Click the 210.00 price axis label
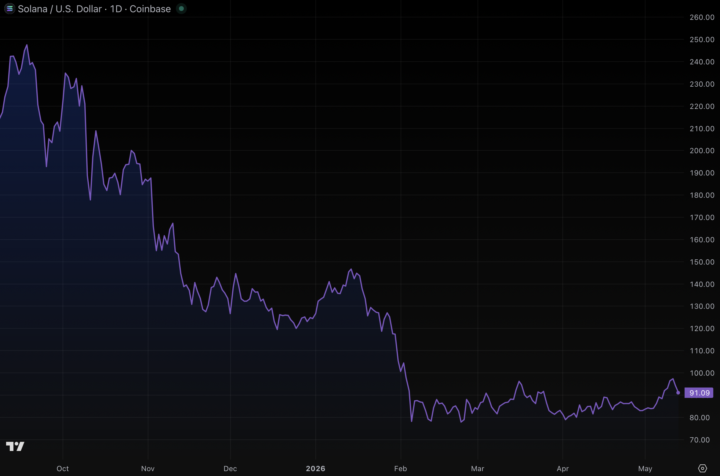Image resolution: width=720 pixels, height=476 pixels. point(702,129)
